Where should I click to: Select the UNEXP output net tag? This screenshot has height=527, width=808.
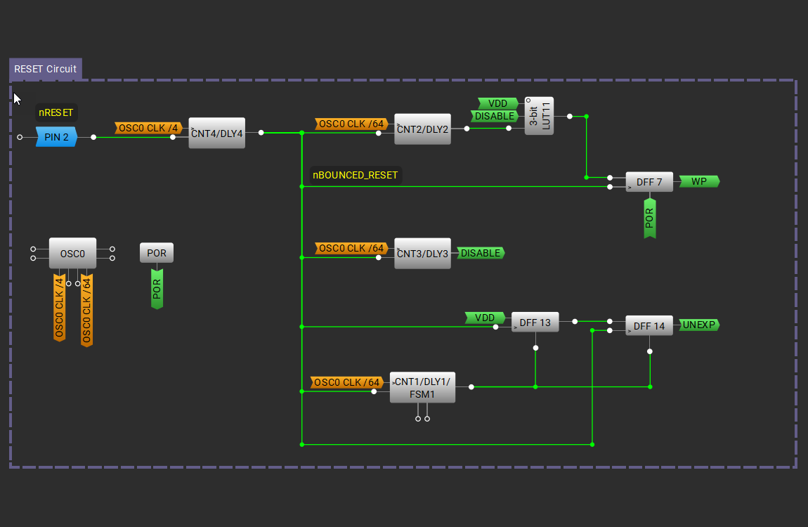(699, 325)
